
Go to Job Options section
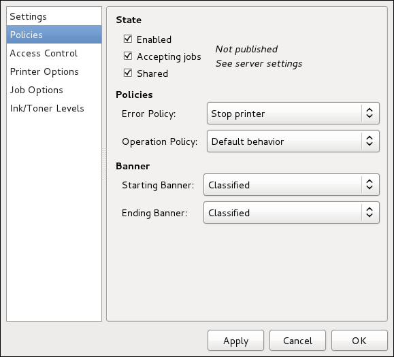(54, 90)
